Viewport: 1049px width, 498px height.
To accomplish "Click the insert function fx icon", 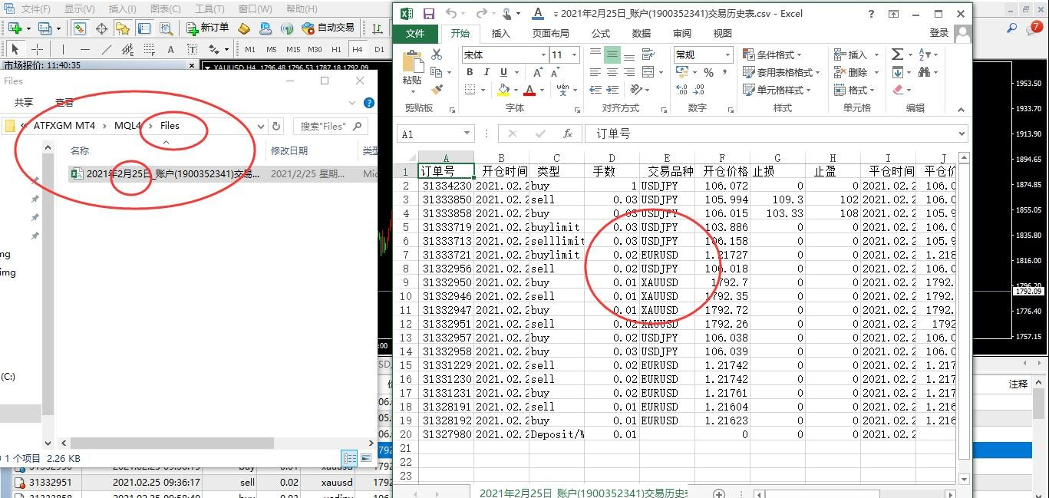I will pos(568,134).
